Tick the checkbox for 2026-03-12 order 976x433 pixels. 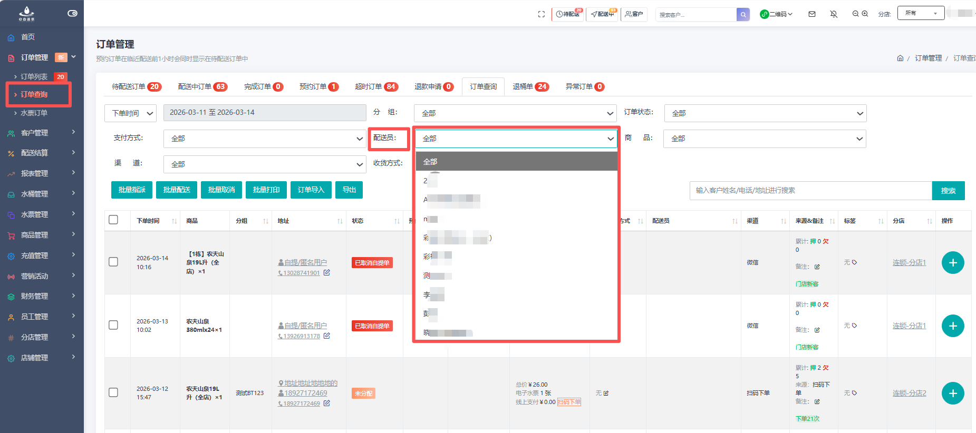tap(113, 392)
